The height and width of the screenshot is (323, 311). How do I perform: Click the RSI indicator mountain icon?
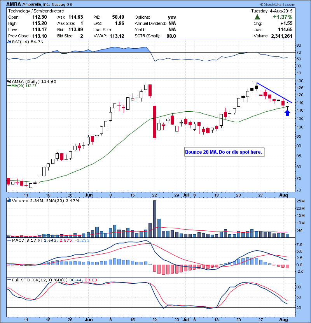point(9,42)
